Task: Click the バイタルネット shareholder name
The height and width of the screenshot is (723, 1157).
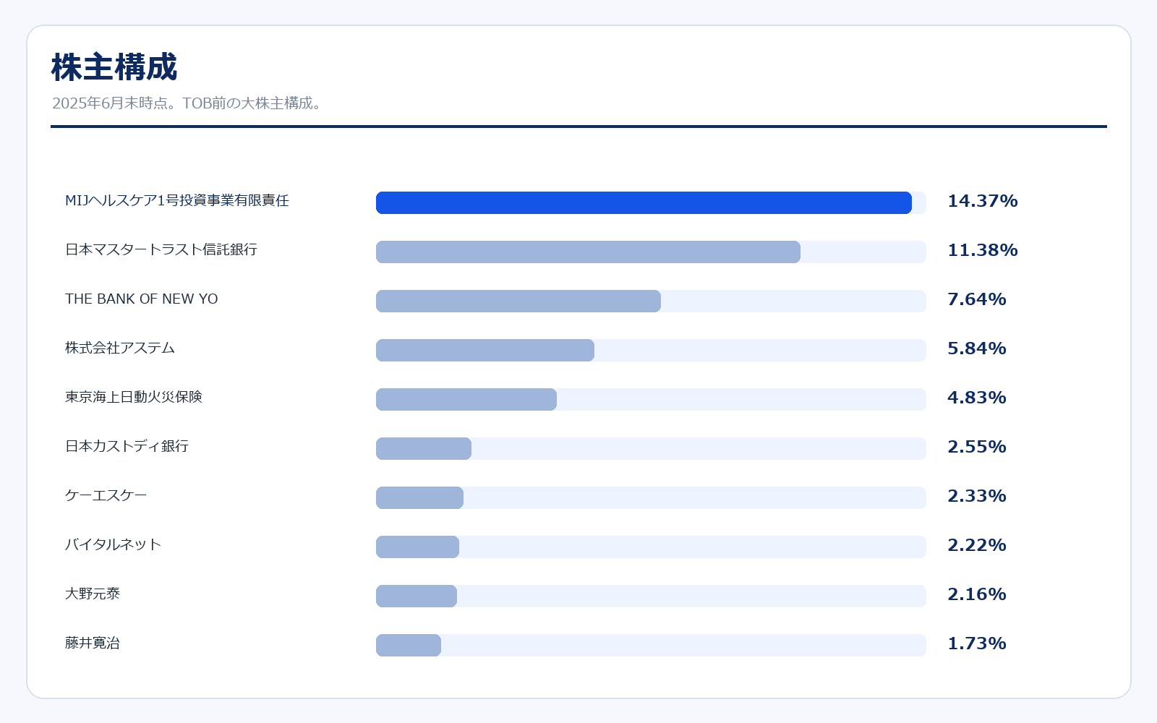Action: (114, 544)
